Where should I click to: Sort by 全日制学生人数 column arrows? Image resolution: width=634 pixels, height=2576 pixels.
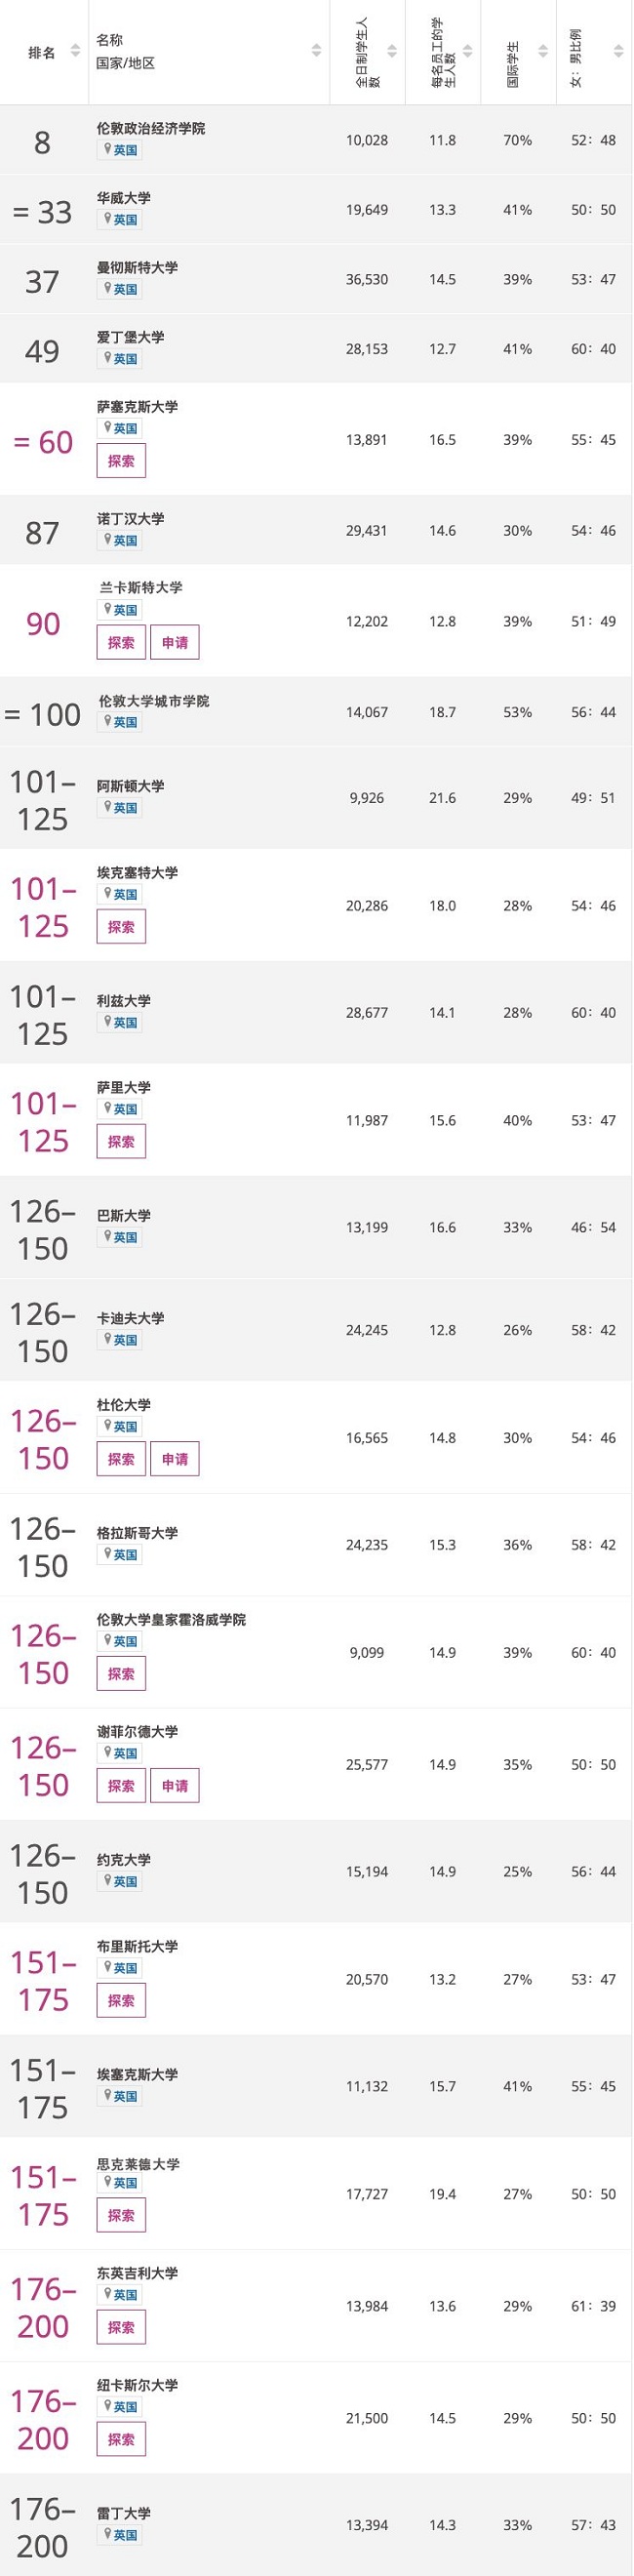[x=392, y=51]
